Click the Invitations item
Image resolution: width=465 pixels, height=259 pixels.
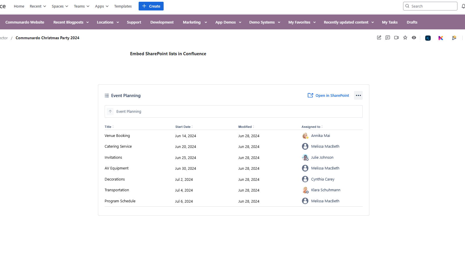pos(113,158)
